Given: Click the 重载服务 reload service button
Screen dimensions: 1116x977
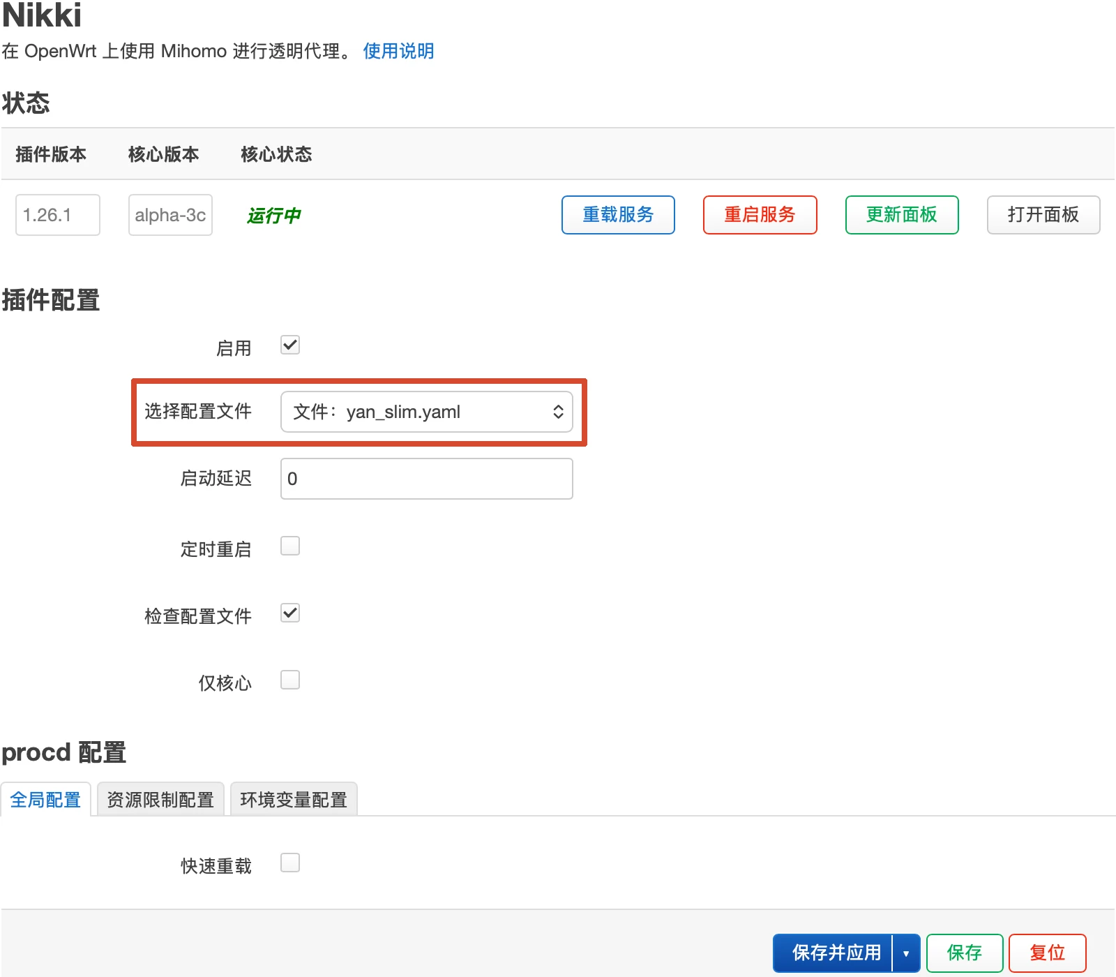Looking at the screenshot, I should [x=618, y=215].
